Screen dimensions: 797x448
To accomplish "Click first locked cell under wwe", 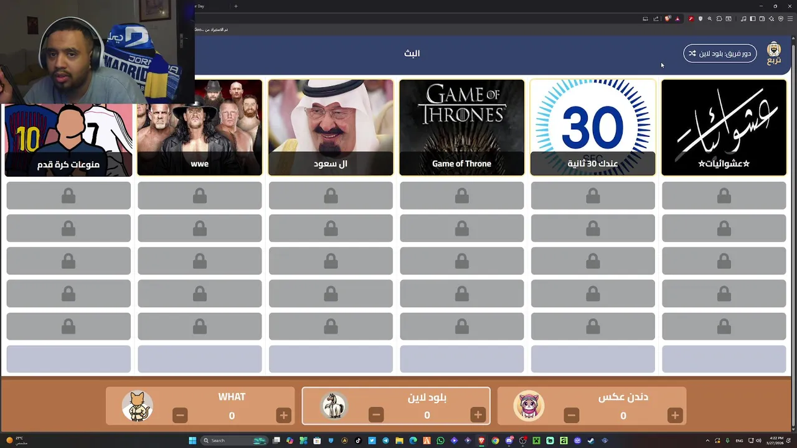I will [x=200, y=196].
